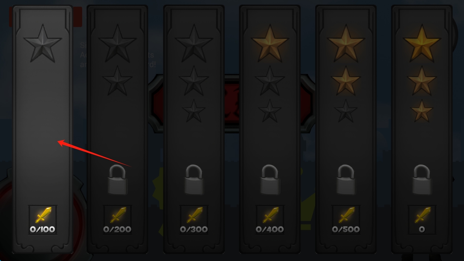
Task: Click the smallest gold star on last banner
Action: coord(422,111)
